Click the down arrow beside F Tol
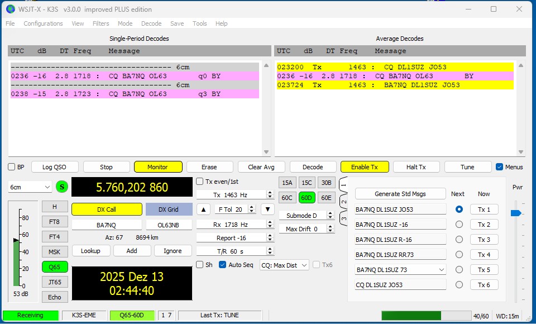 [x=268, y=209]
